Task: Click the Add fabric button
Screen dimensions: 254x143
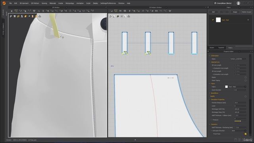Action: point(213,12)
